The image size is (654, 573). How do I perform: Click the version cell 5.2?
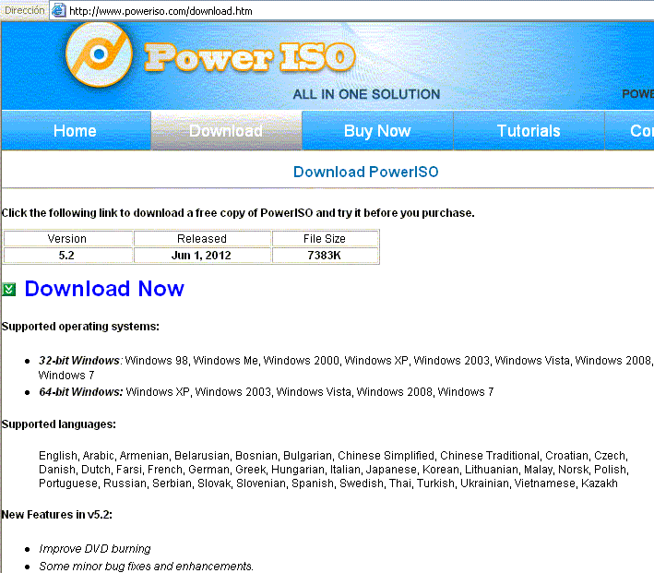[x=66, y=256]
